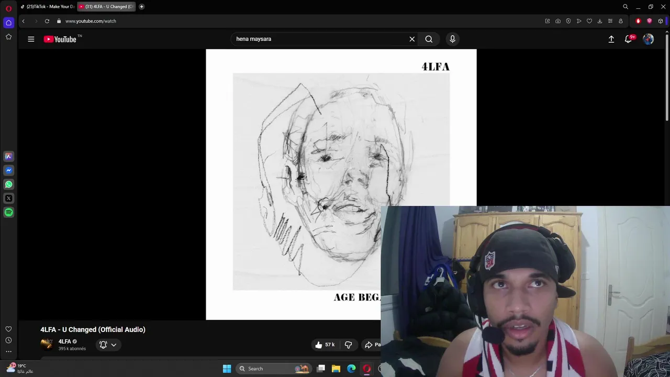The width and height of the screenshot is (670, 377).
Task: Open Microsoft Edge from taskbar
Action: 351,369
